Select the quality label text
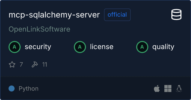 [163, 47]
